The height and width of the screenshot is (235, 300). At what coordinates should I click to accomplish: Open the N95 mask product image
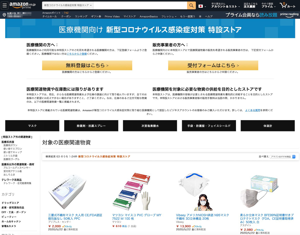pos(194,191)
